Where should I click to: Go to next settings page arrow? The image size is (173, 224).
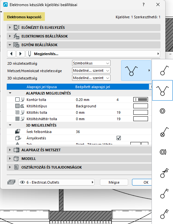(x=21, y=54)
